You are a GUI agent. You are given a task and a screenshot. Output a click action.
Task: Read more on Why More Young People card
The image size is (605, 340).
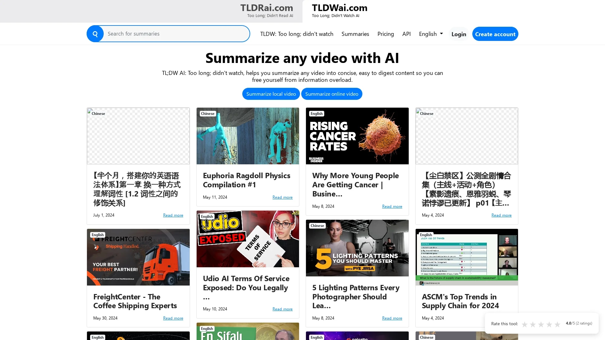(392, 207)
